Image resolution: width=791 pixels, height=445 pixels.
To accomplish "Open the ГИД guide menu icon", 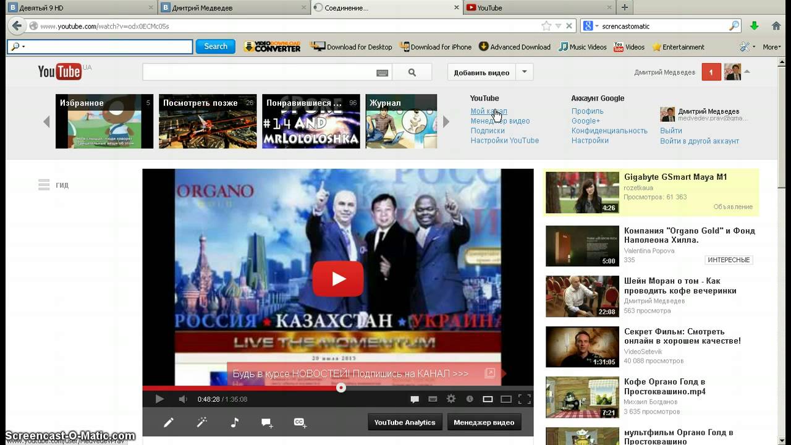I will point(44,185).
